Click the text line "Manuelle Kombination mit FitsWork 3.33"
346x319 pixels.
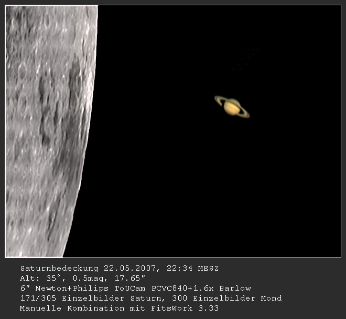120,308
